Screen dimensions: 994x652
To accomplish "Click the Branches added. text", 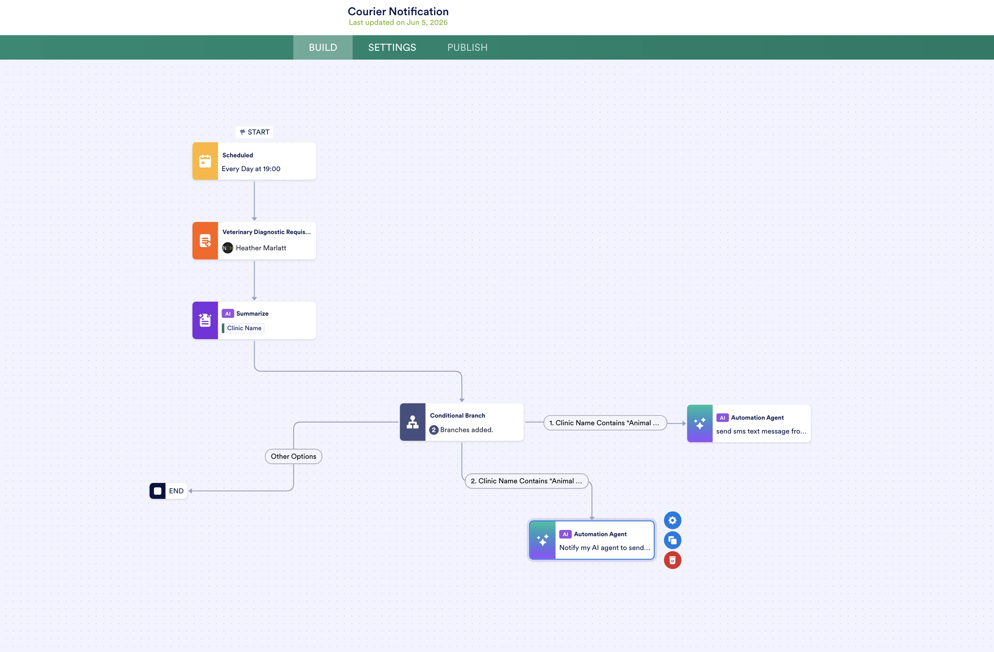I will (467, 430).
